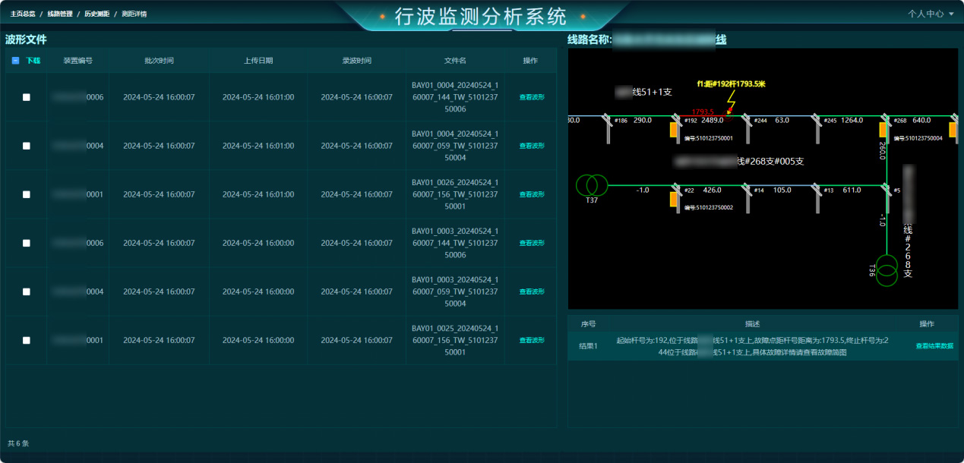Check the last row's file checkbox
Viewport: 964px width, 463px height.
pos(27,341)
